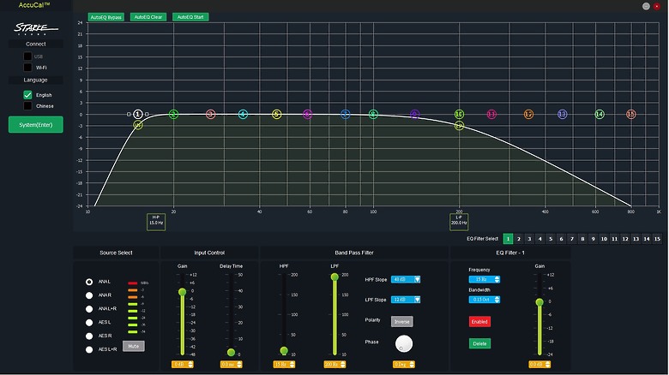The image size is (669, 375).
Task: Choose EQ Filter Select number 15
Action: [657, 239]
